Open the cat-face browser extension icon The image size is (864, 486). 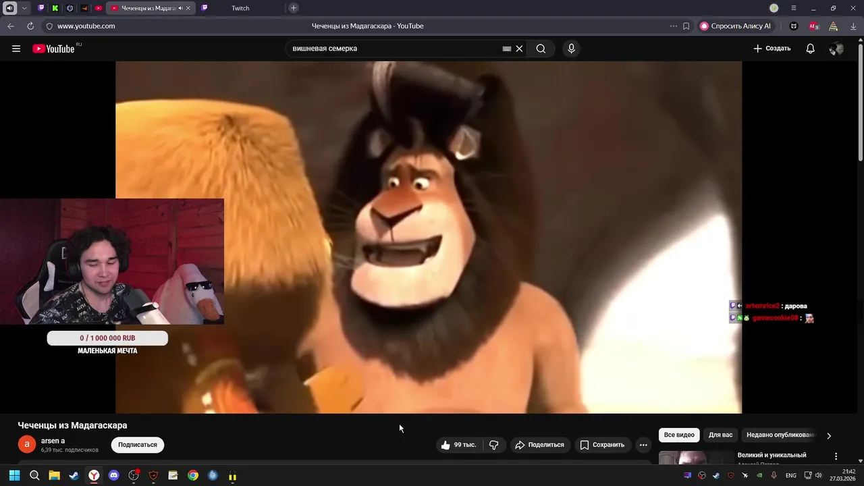794,26
